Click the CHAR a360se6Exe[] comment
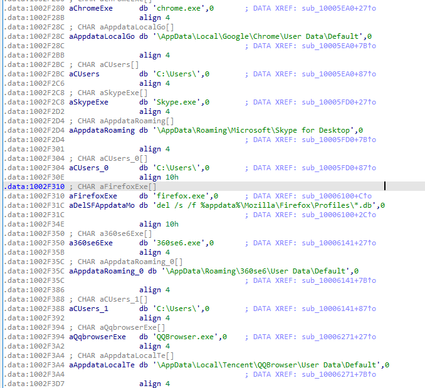The width and height of the screenshot is (425, 388). pyautogui.click(x=115, y=233)
